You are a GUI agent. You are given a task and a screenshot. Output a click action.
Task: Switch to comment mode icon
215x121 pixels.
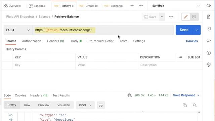click(194, 17)
